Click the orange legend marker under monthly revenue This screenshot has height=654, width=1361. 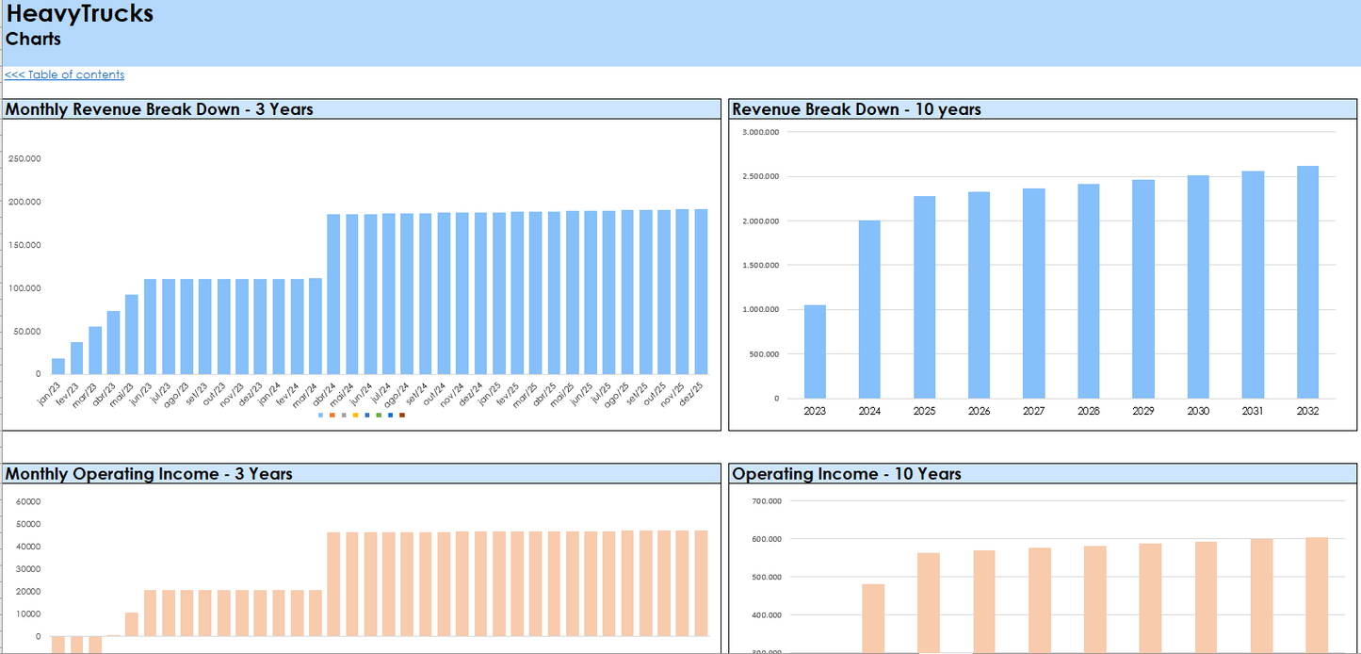[332, 416]
